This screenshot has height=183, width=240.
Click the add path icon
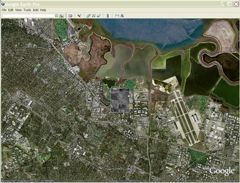coord(94,16)
